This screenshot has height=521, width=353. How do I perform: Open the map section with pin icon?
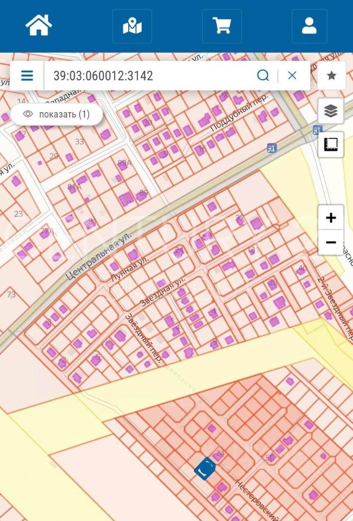pos(132,26)
